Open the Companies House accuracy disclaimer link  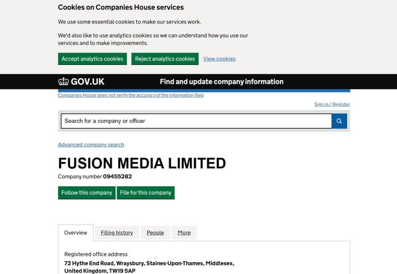click(131, 95)
